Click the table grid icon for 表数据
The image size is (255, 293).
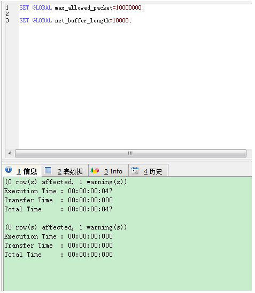coord(48,170)
